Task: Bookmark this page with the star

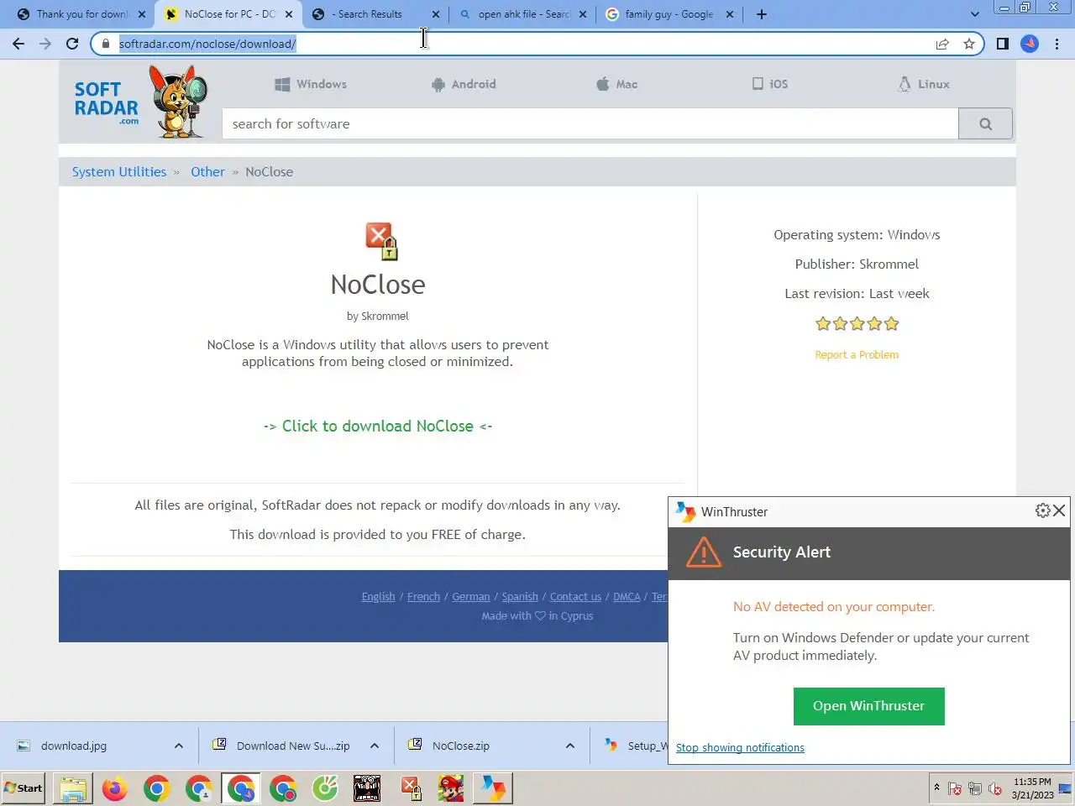Action: point(969,44)
